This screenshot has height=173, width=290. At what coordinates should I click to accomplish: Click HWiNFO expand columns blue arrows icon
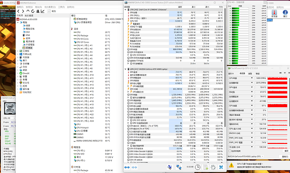click(x=127, y=167)
